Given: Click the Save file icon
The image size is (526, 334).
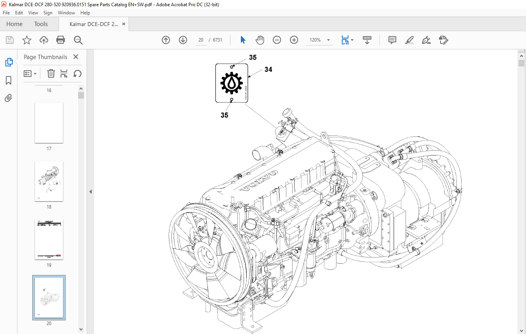Looking at the screenshot, I should point(10,40).
